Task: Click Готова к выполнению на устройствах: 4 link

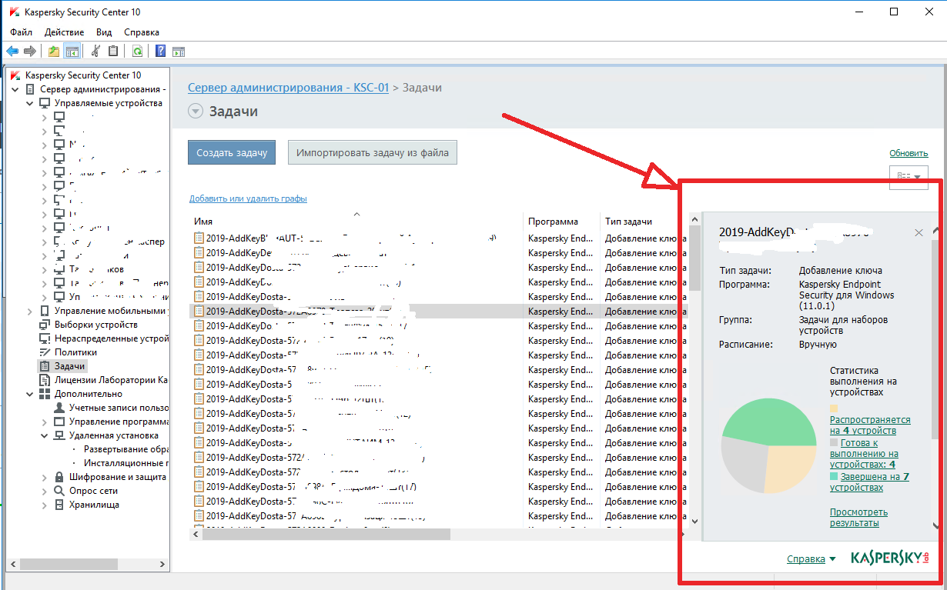Action: [x=864, y=454]
